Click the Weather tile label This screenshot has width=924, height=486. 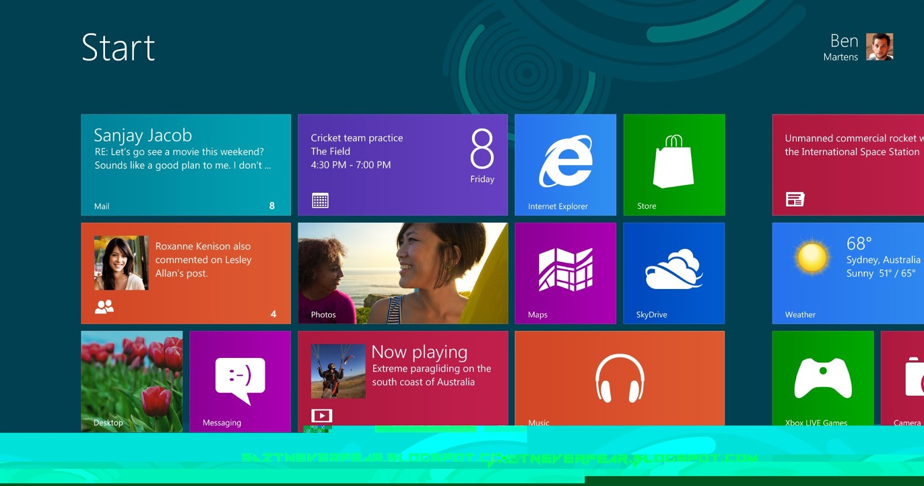pyautogui.click(x=800, y=315)
